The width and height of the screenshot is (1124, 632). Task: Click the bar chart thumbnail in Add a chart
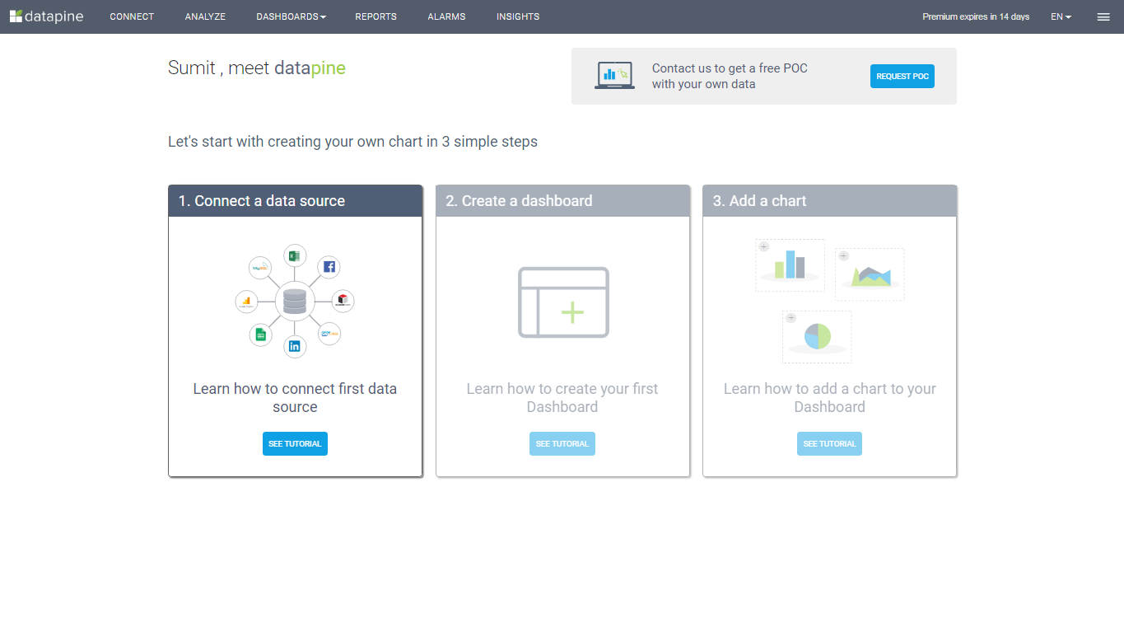tap(790, 265)
